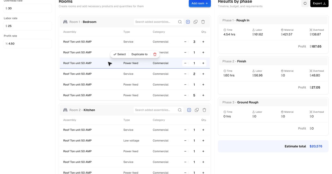332x174 pixels.
Task: Decrease quantity of Bedroom assembly with 5
Action: pyautogui.click(x=185, y=95)
